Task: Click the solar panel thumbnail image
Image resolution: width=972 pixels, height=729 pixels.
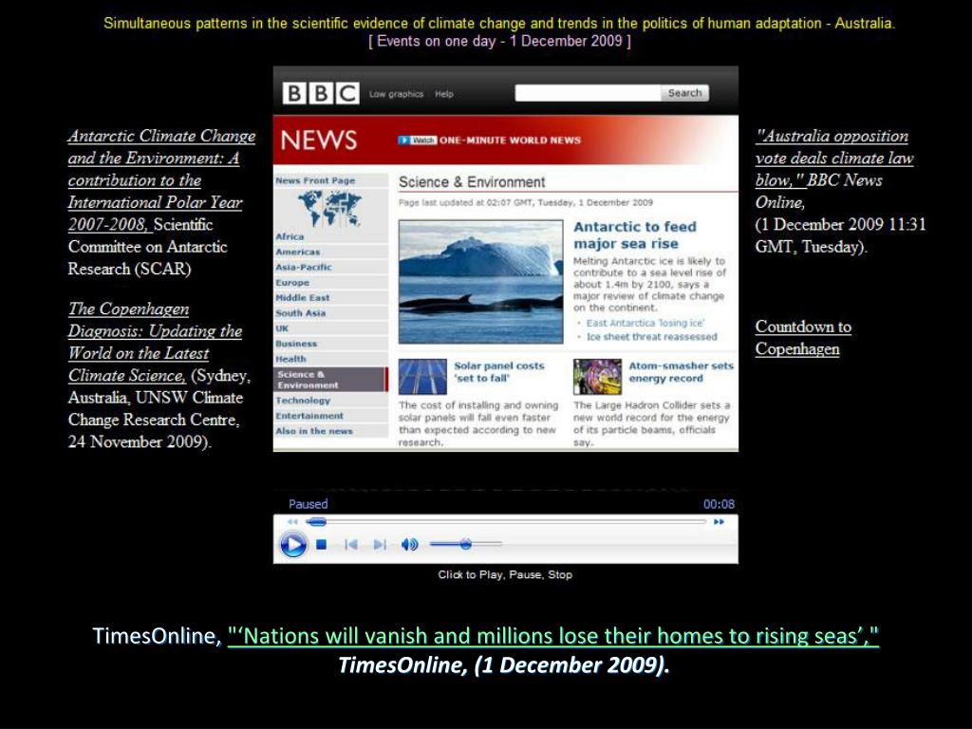Action: (x=422, y=376)
